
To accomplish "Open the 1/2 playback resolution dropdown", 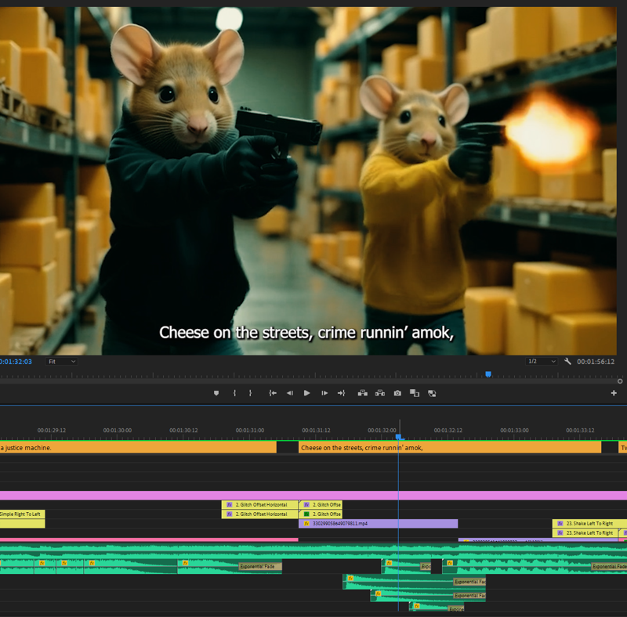I will click(542, 361).
